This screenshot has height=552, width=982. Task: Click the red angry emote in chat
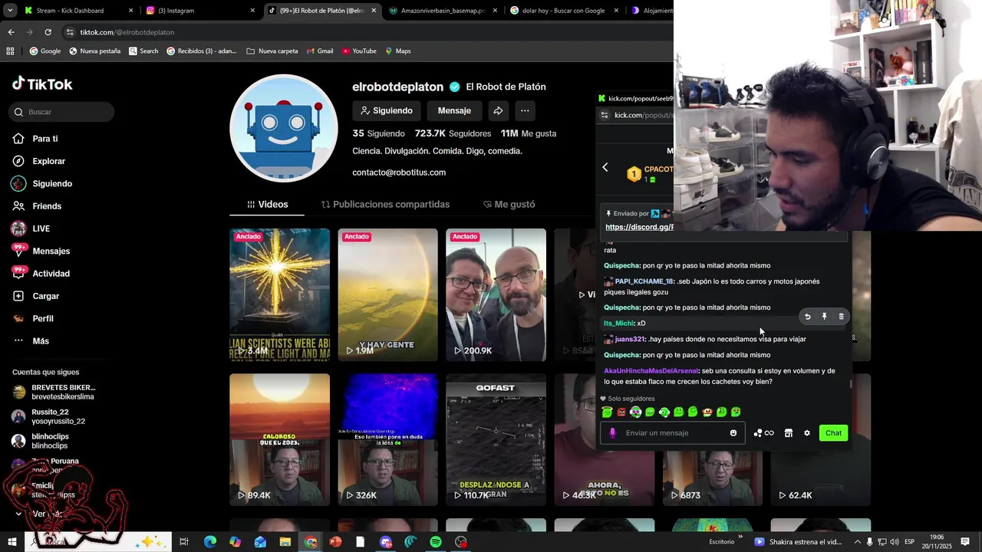(621, 412)
